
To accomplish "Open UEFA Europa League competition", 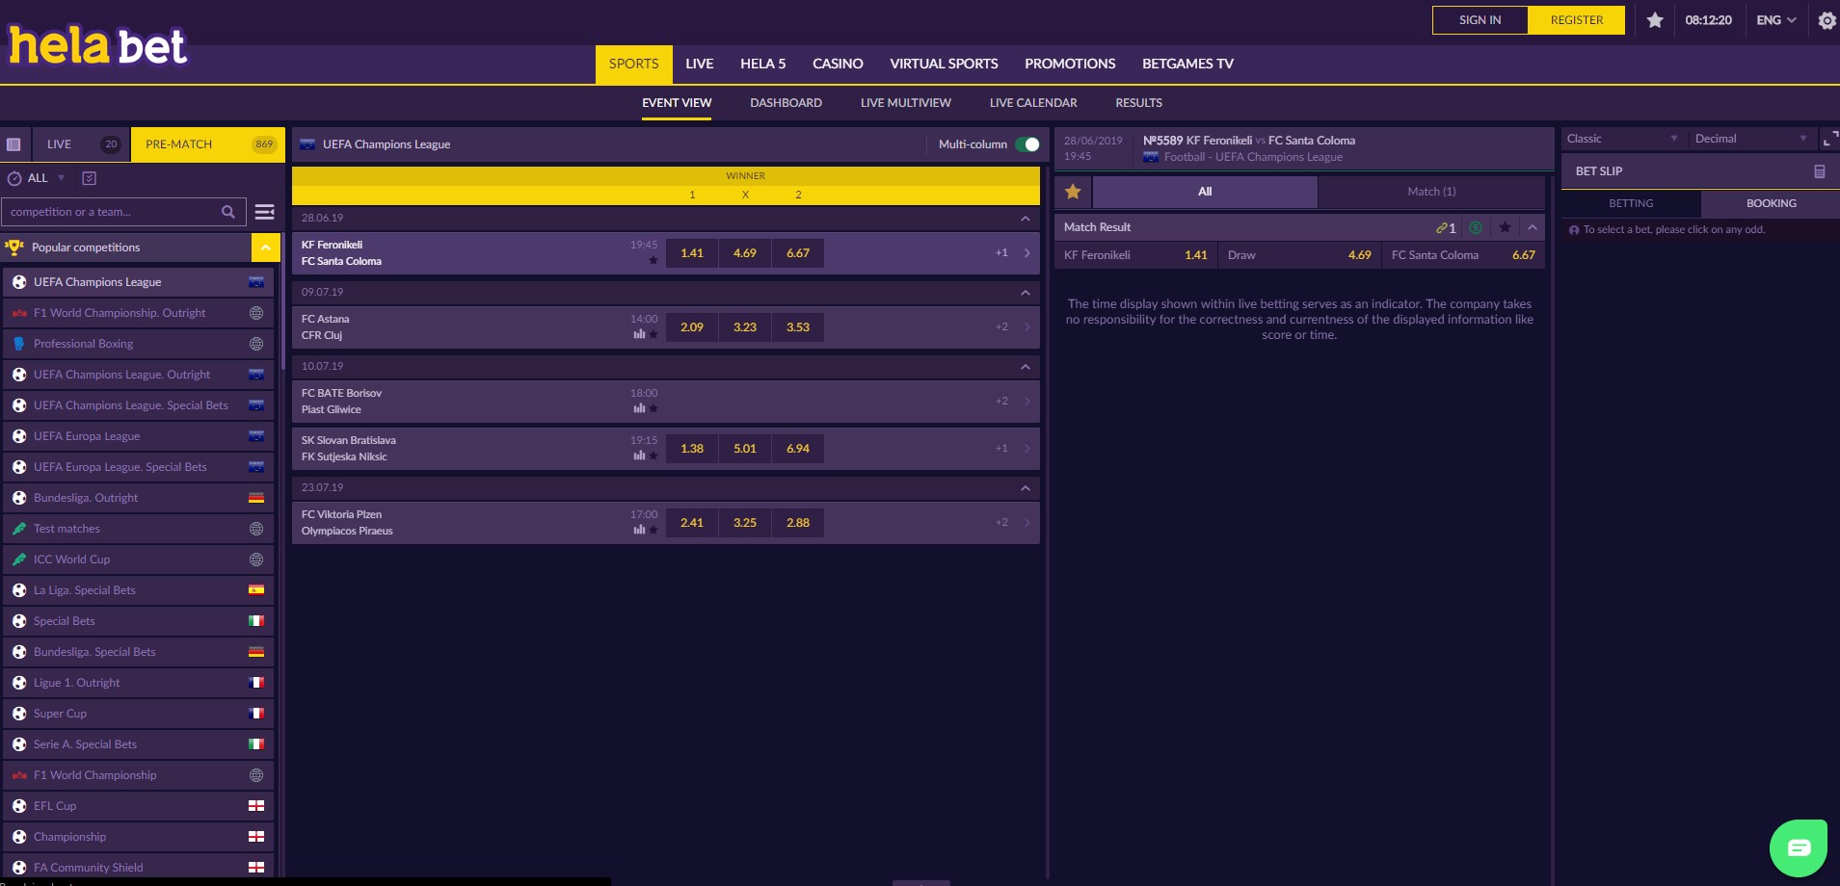I will 139,436.
